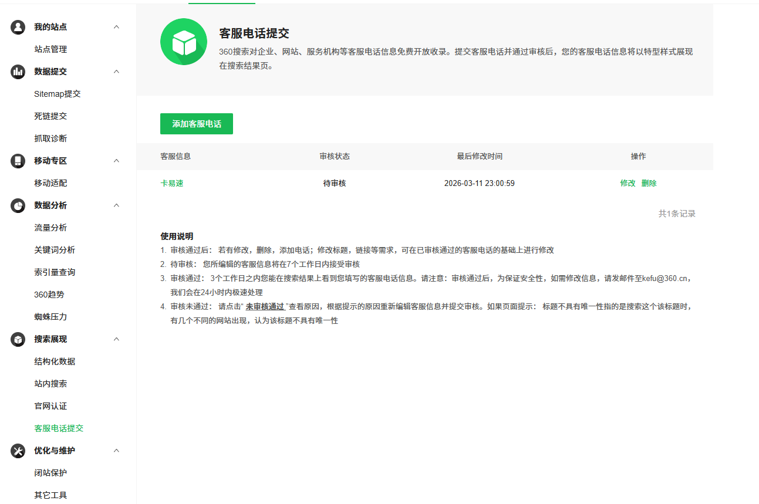Open Sitemap提交 in the sidebar
The height and width of the screenshot is (504, 759).
pyautogui.click(x=58, y=94)
